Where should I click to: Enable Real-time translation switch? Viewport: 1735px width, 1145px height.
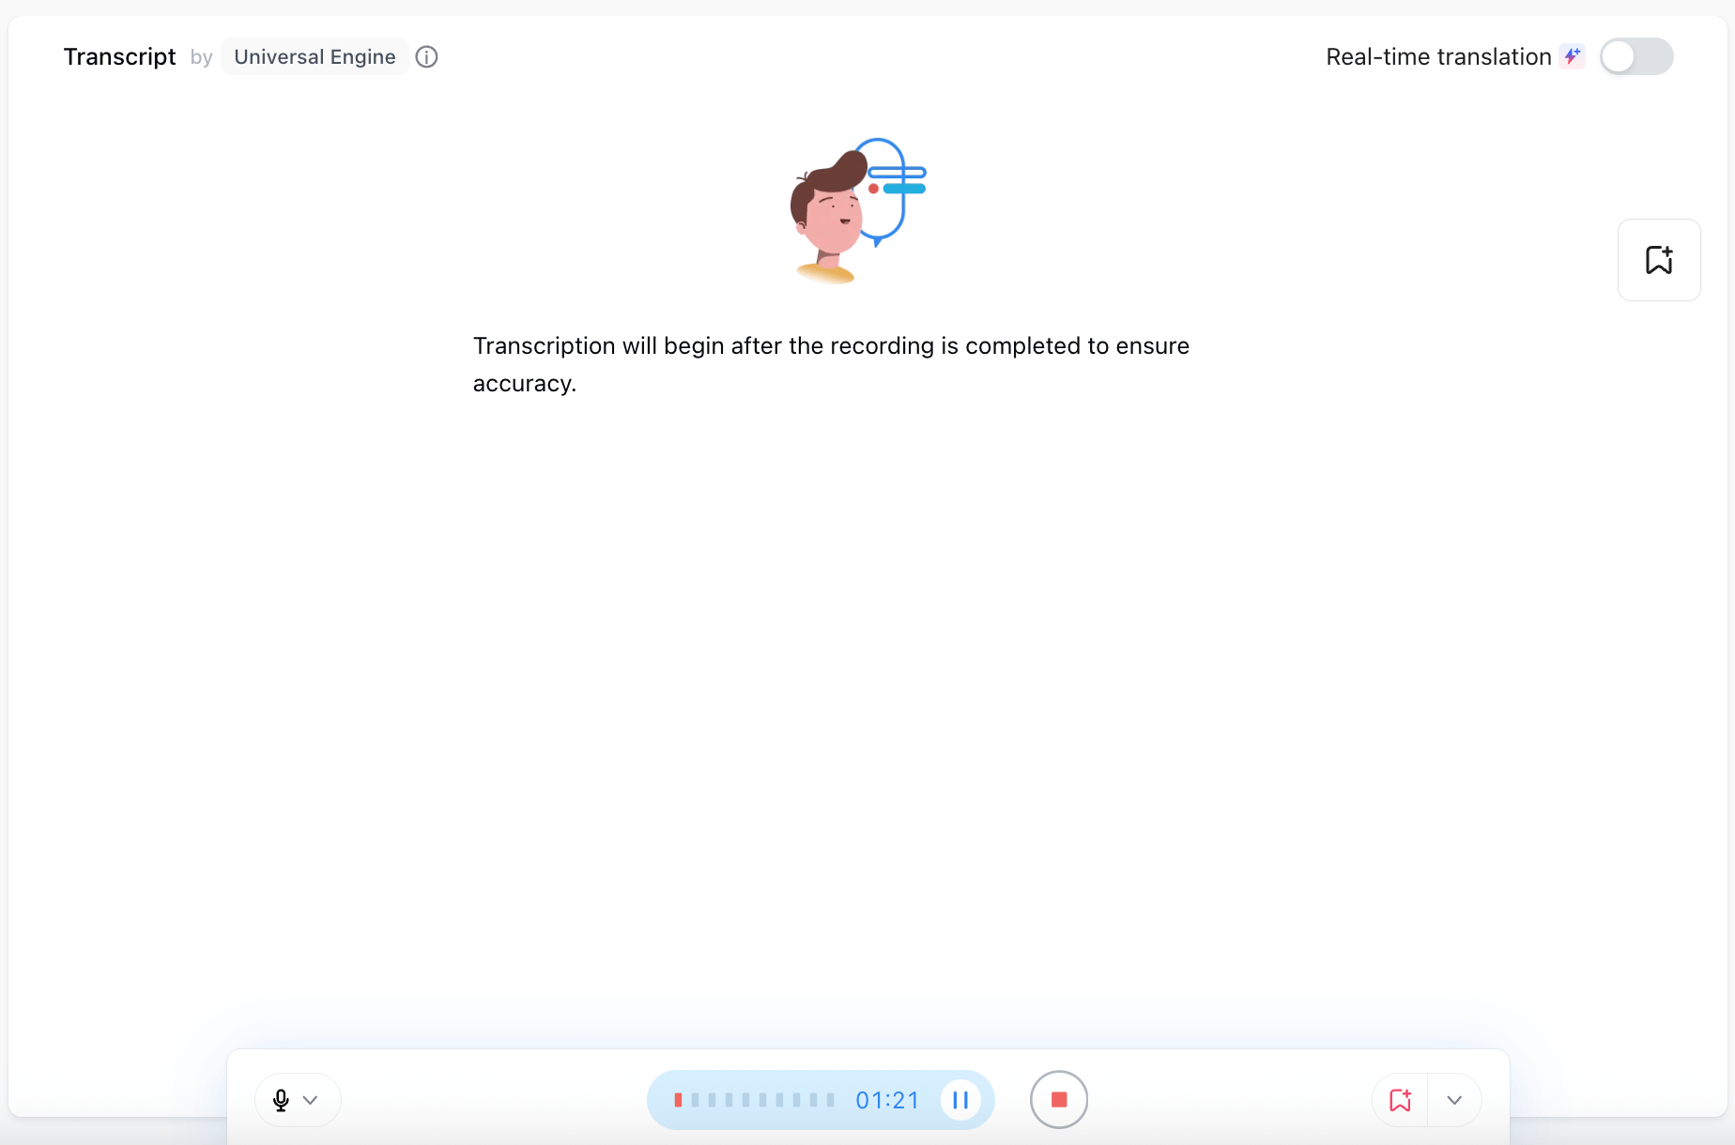(1636, 56)
